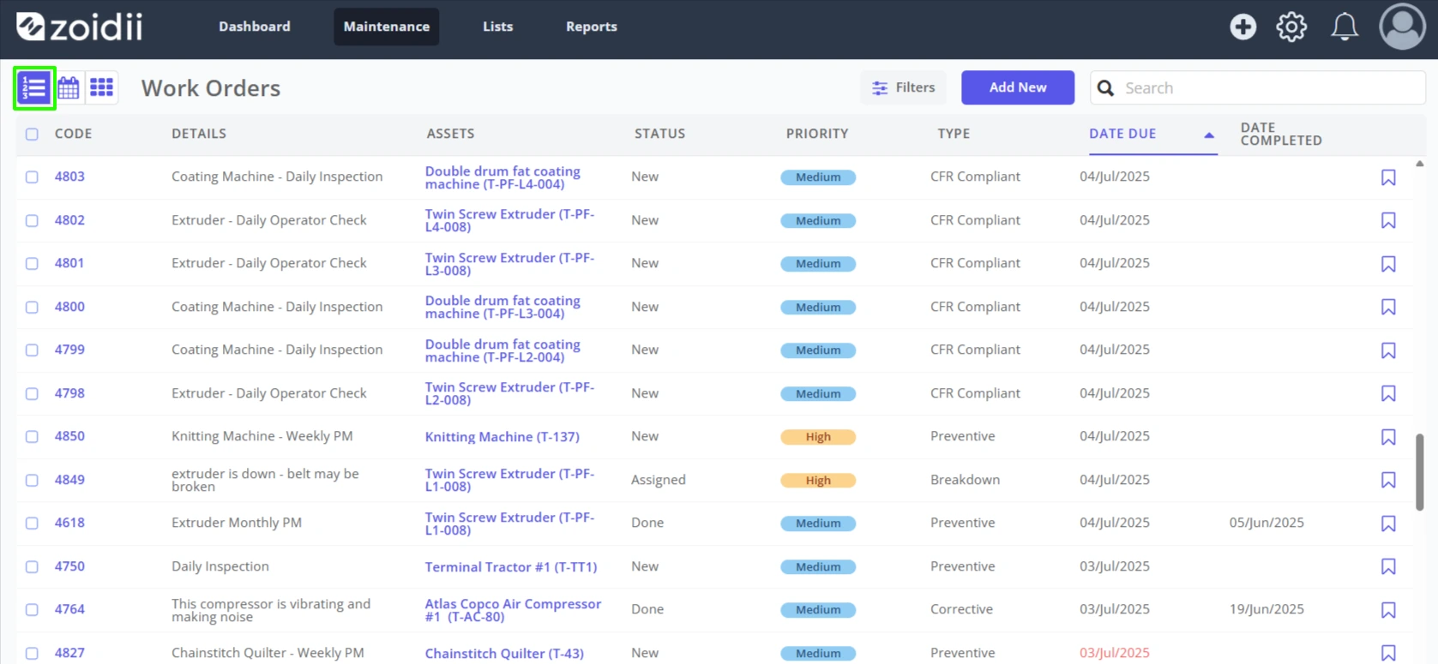
Task: Open the calendar view icon
Action: (69, 87)
